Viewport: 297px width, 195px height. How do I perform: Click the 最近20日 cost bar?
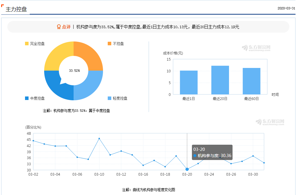tap(220, 80)
